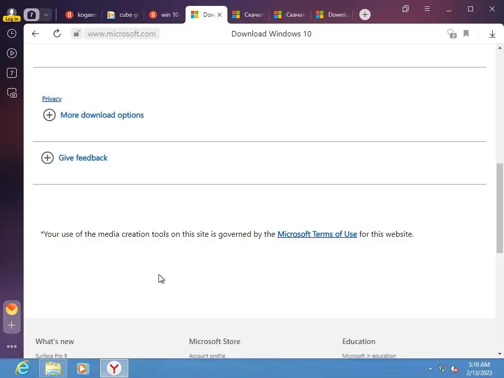Open a new tab with plus button
Image resolution: width=504 pixels, height=378 pixels.
[x=365, y=14]
